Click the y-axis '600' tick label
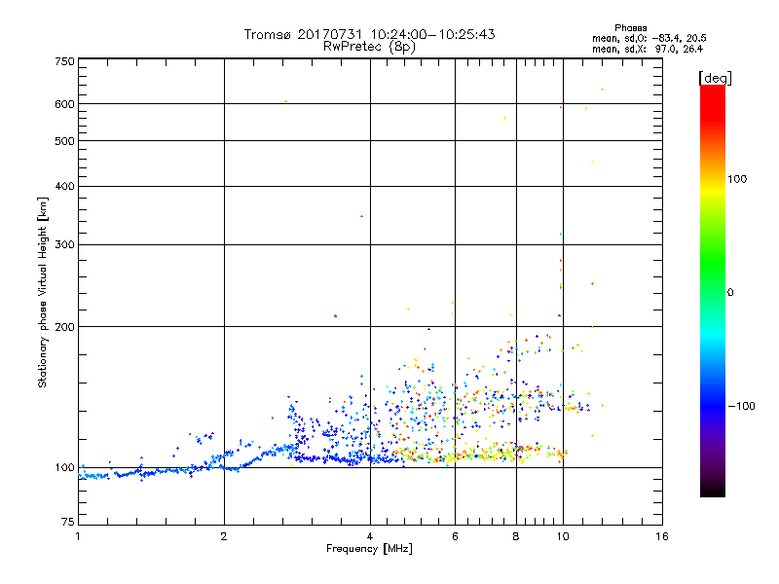Viewport: 779px width, 584px height. (x=65, y=104)
